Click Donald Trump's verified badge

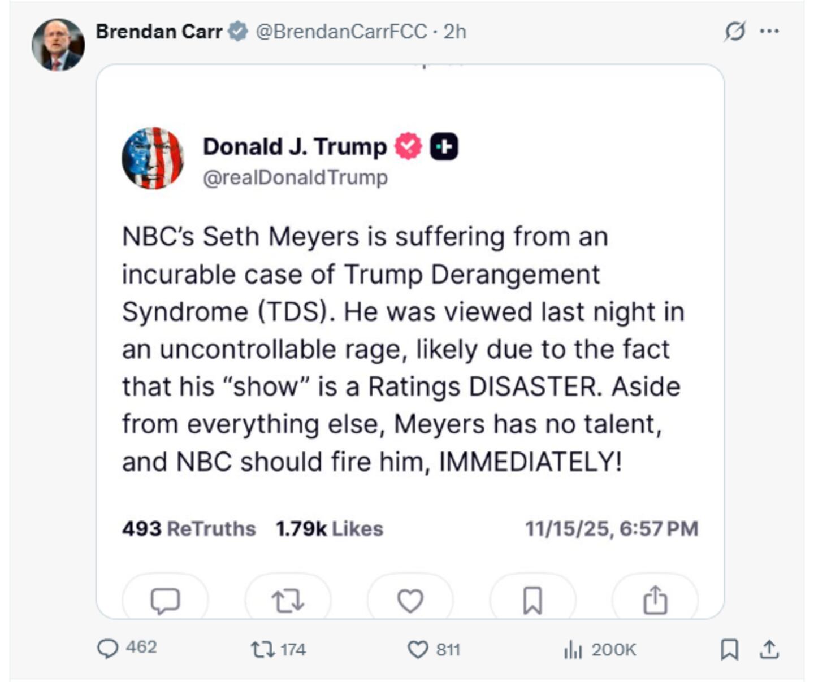pos(406,145)
